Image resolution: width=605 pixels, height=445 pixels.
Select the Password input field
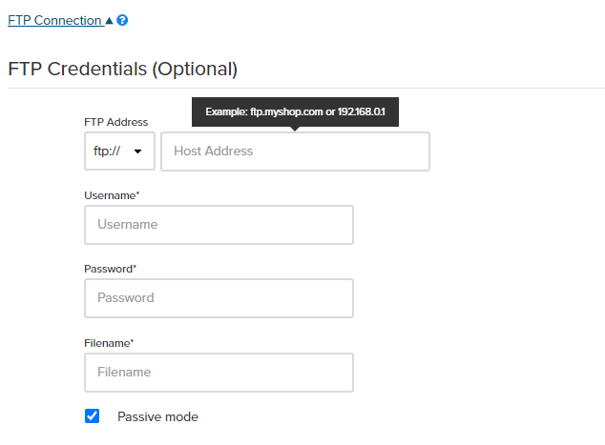tap(219, 298)
